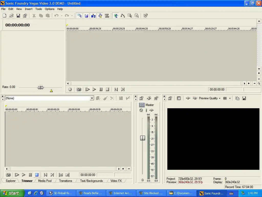Open the Preview Quality dropdown
The image size is (262, 197).
[210, 98]
